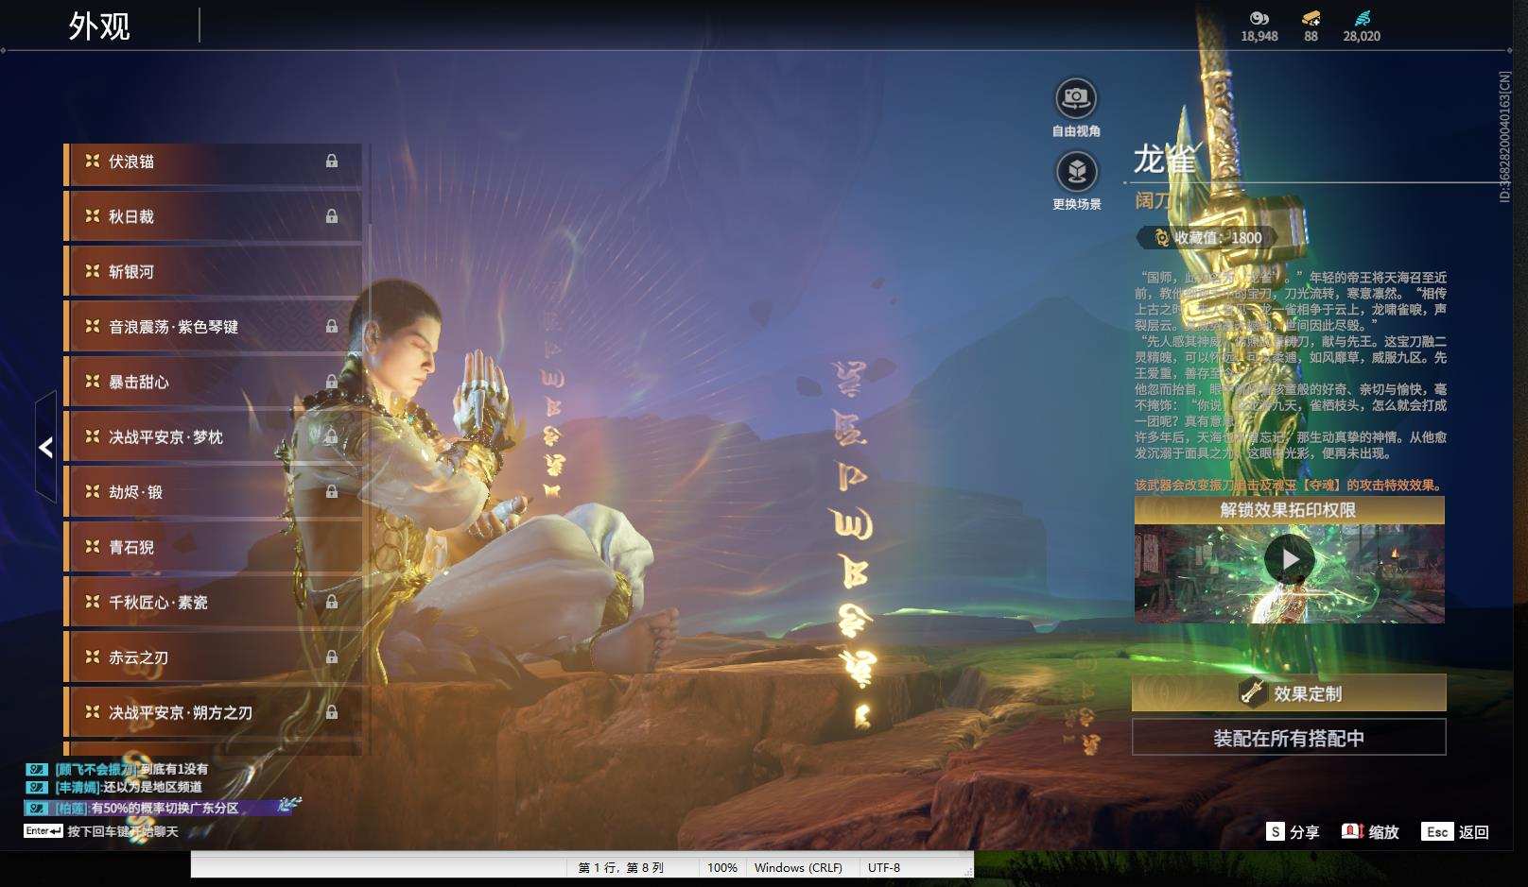This screenshot has height=887, width=1528.
Task: Open the 效果定制 effect customization
Action: pyautogui.click(x=1289, y=693)
